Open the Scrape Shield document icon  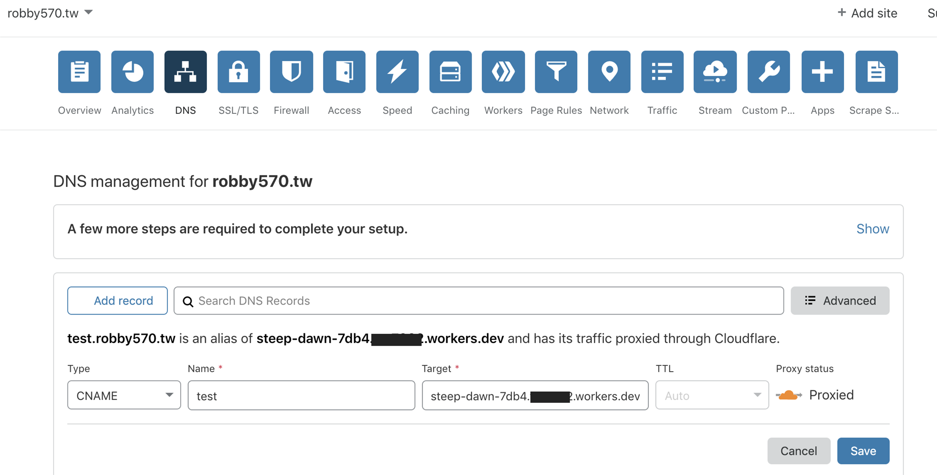tap(877, 72)
